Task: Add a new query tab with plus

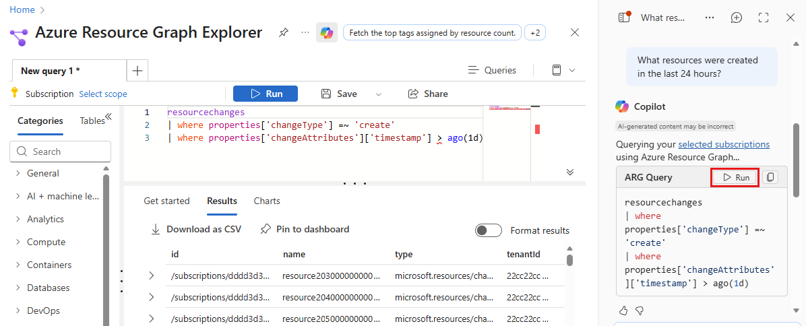Action: click(137, 71)
